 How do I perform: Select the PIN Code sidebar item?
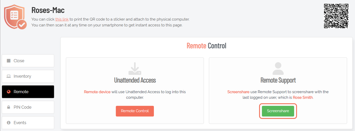click(x=28, y=107)
